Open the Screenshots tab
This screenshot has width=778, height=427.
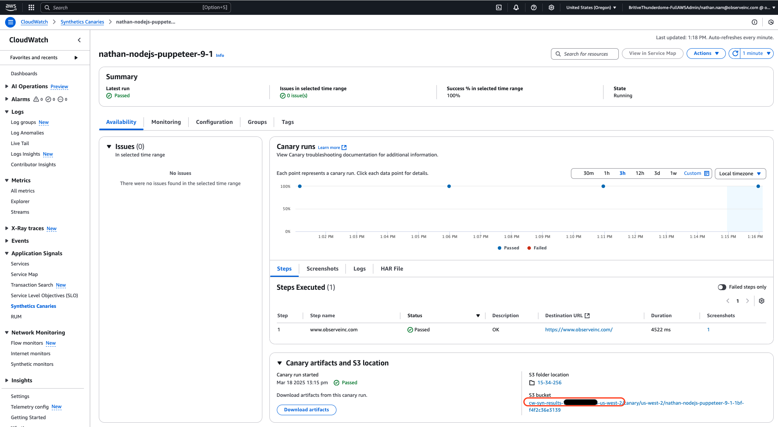pos(322,269)
